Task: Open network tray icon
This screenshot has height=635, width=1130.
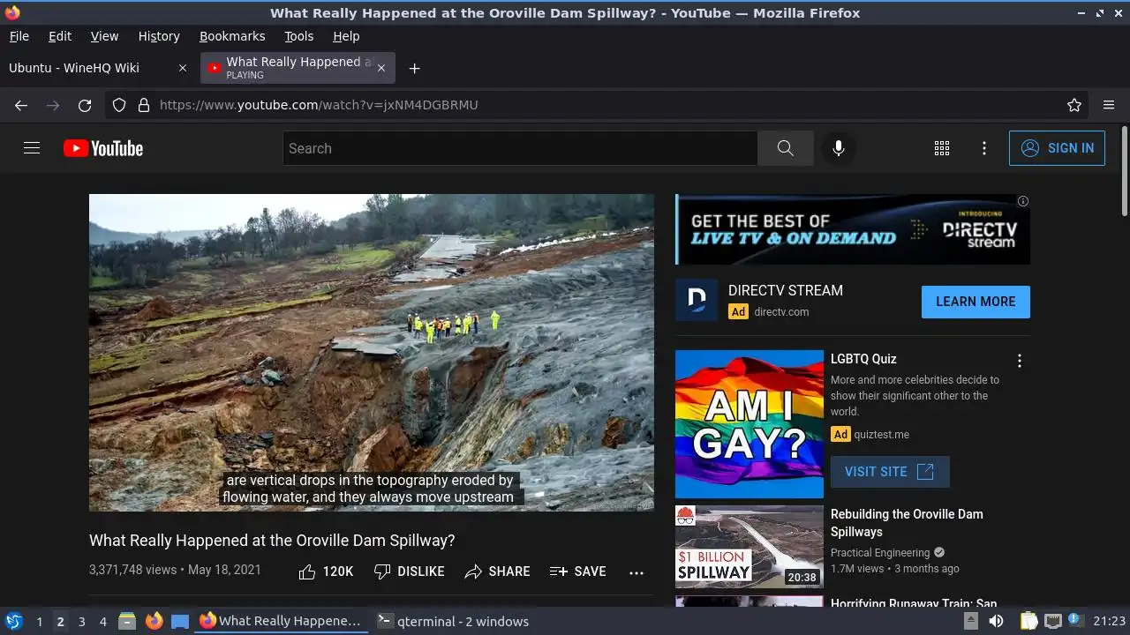Action: (x=1052, y=621)
